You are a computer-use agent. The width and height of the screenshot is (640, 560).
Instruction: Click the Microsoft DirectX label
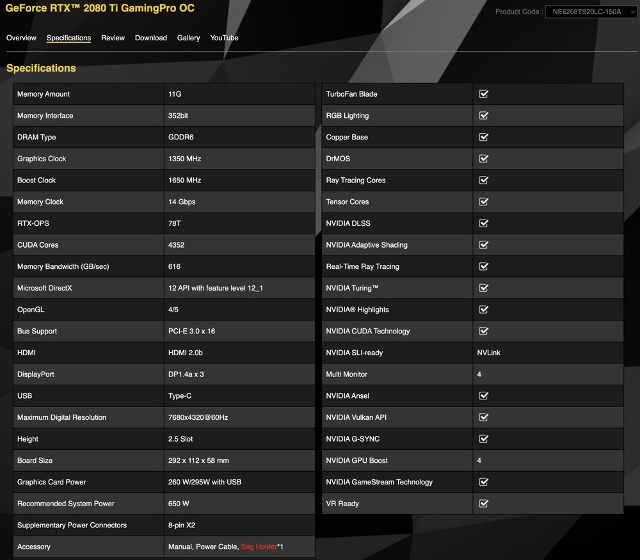pyautogui.click(x=45, y=288)
